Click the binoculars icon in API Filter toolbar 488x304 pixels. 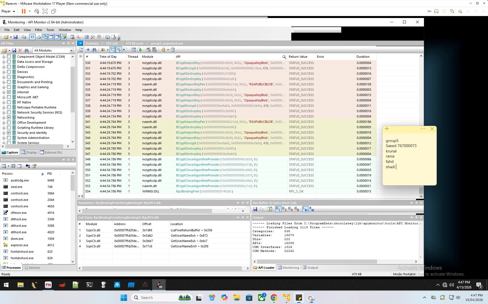click(26, 50)
